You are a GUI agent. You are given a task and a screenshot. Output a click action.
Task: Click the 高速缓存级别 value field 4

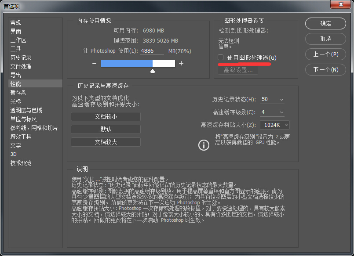pyautogui.click(x=269, y=112)
